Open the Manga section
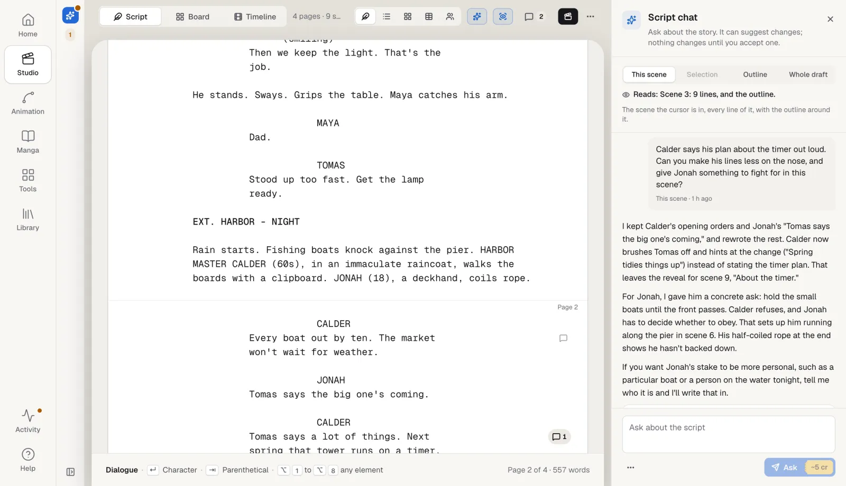The image size is (846, 486). pos(28,142)
